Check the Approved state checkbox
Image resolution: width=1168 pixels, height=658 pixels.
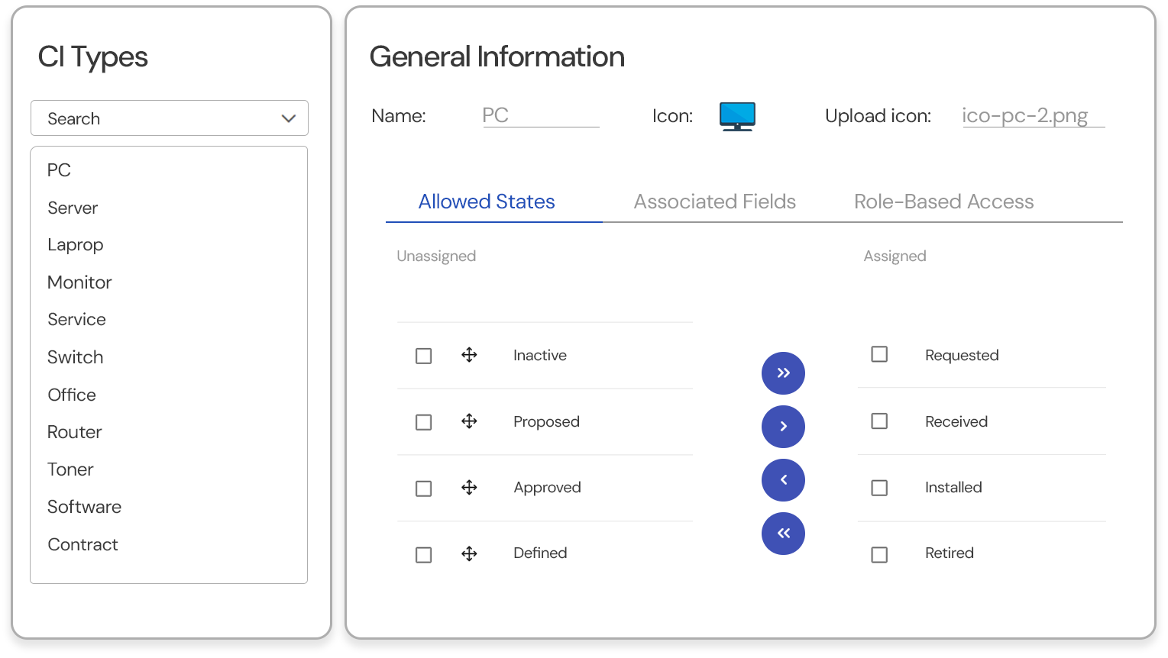423,489
